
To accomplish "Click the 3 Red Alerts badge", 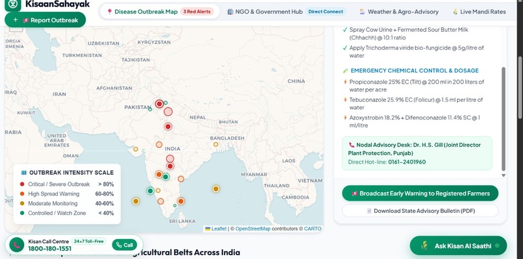I will pos(197,12).
